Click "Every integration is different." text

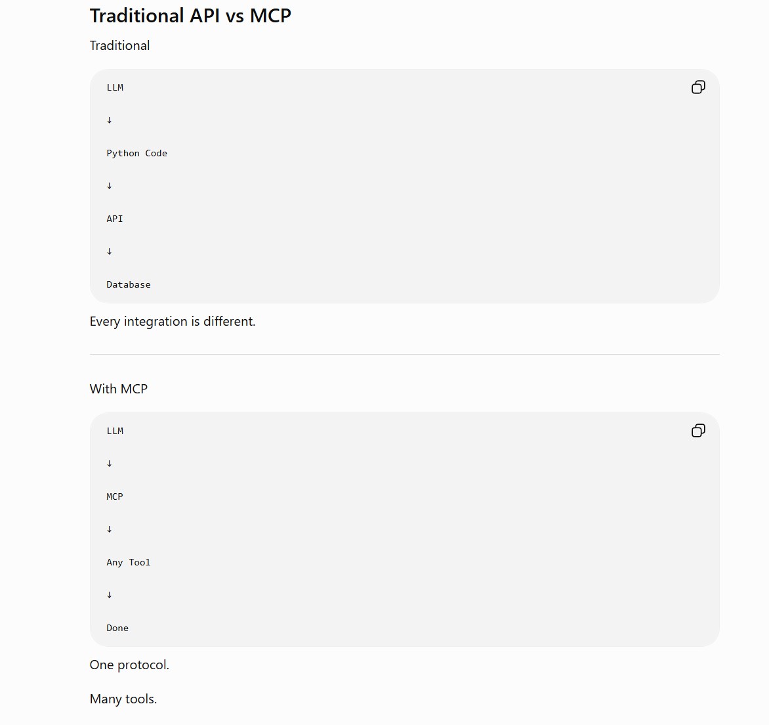tap(173, 322)
